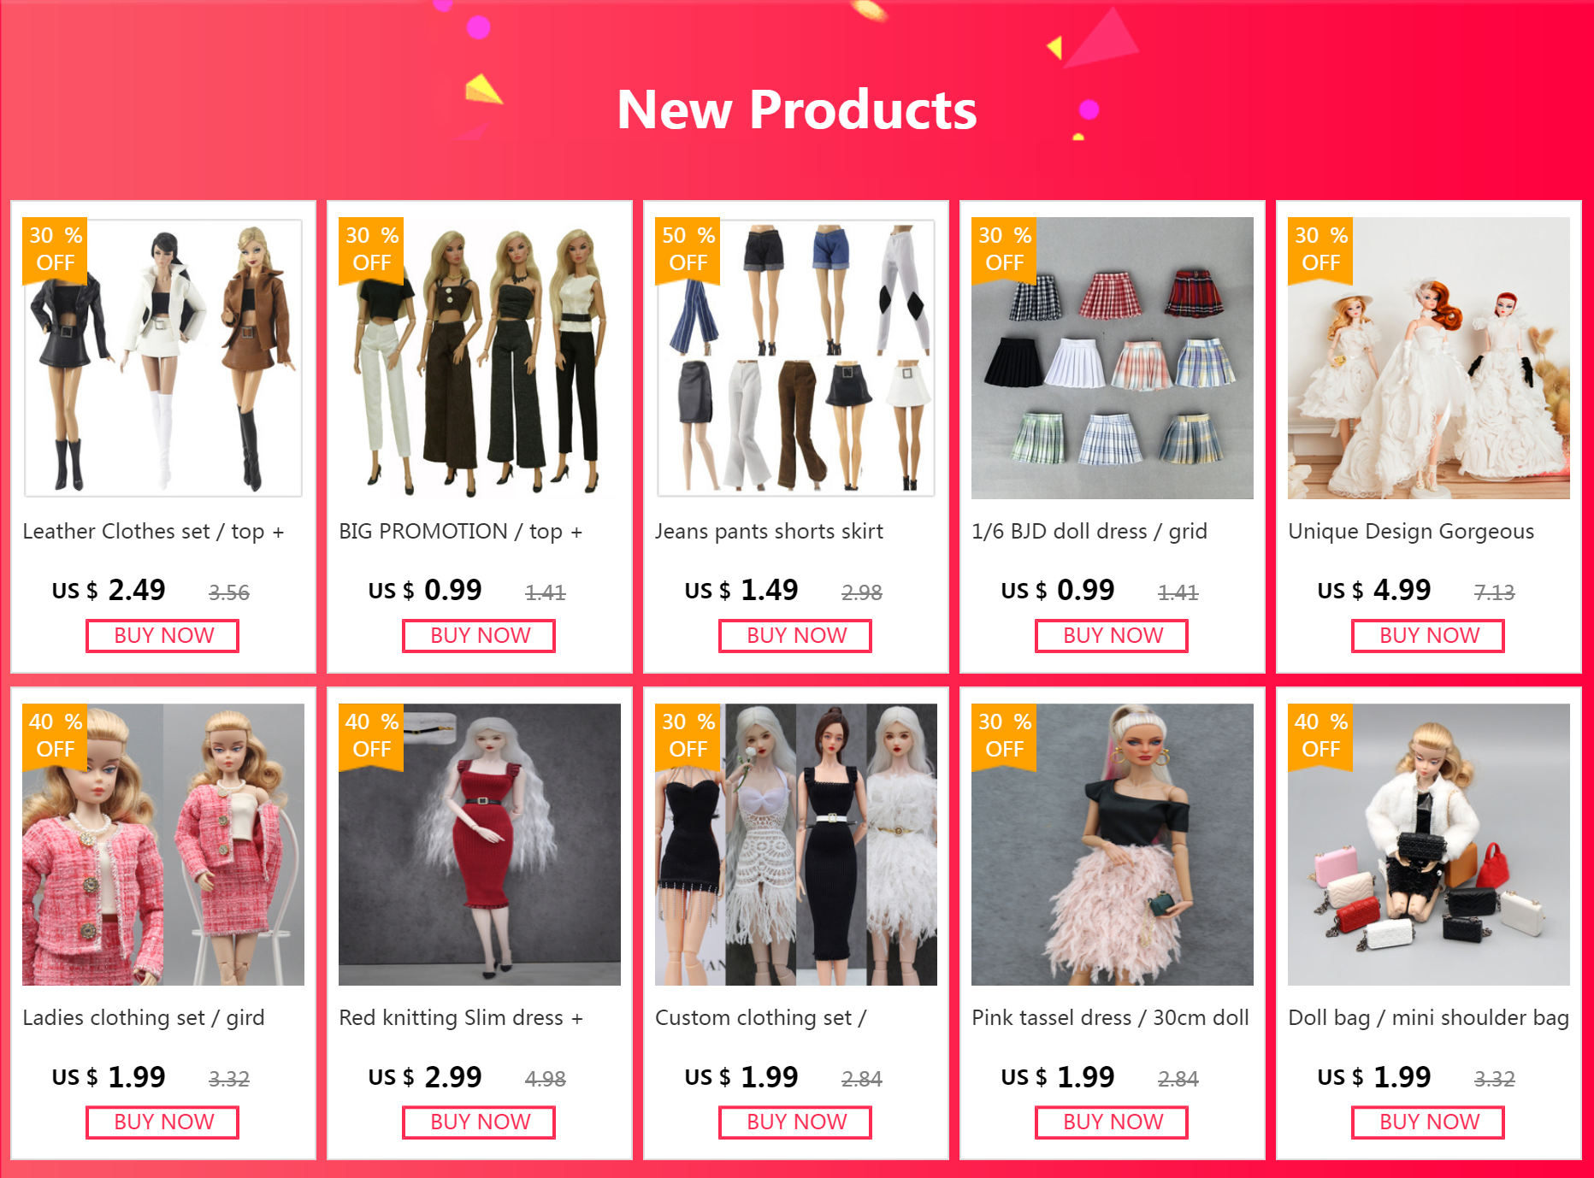1594x1178 pixels.
Task: Open the pink feather tassel dress image
Action: pos(1113,845)
